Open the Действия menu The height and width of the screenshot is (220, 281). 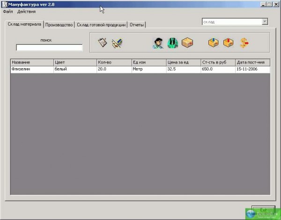click(26, 11)
